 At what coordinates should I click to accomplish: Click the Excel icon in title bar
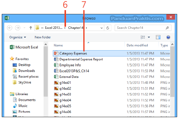pos(7,18)
